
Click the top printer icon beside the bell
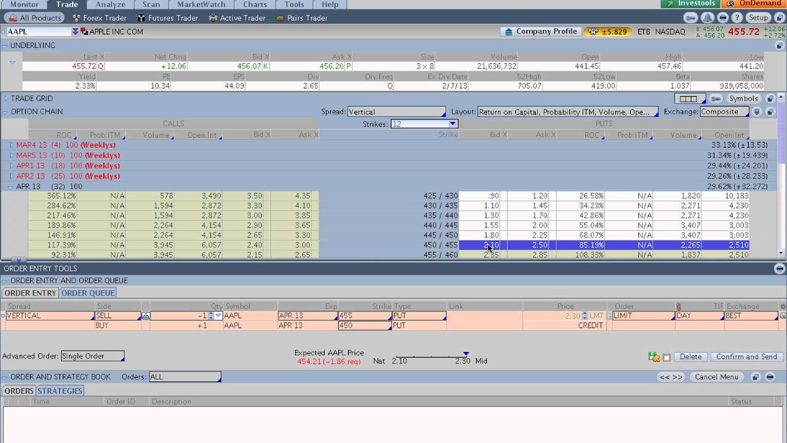coord(724,18)
